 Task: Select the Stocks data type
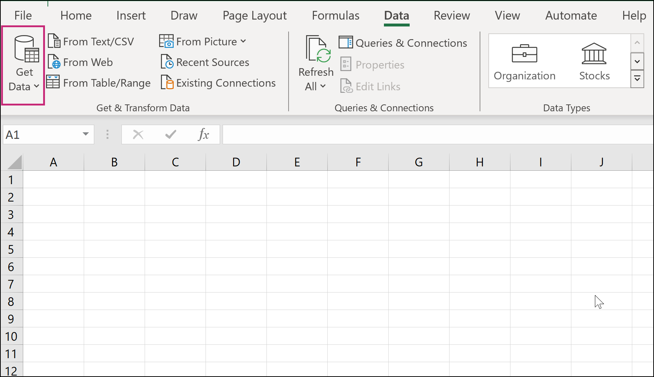pos(594,61)
